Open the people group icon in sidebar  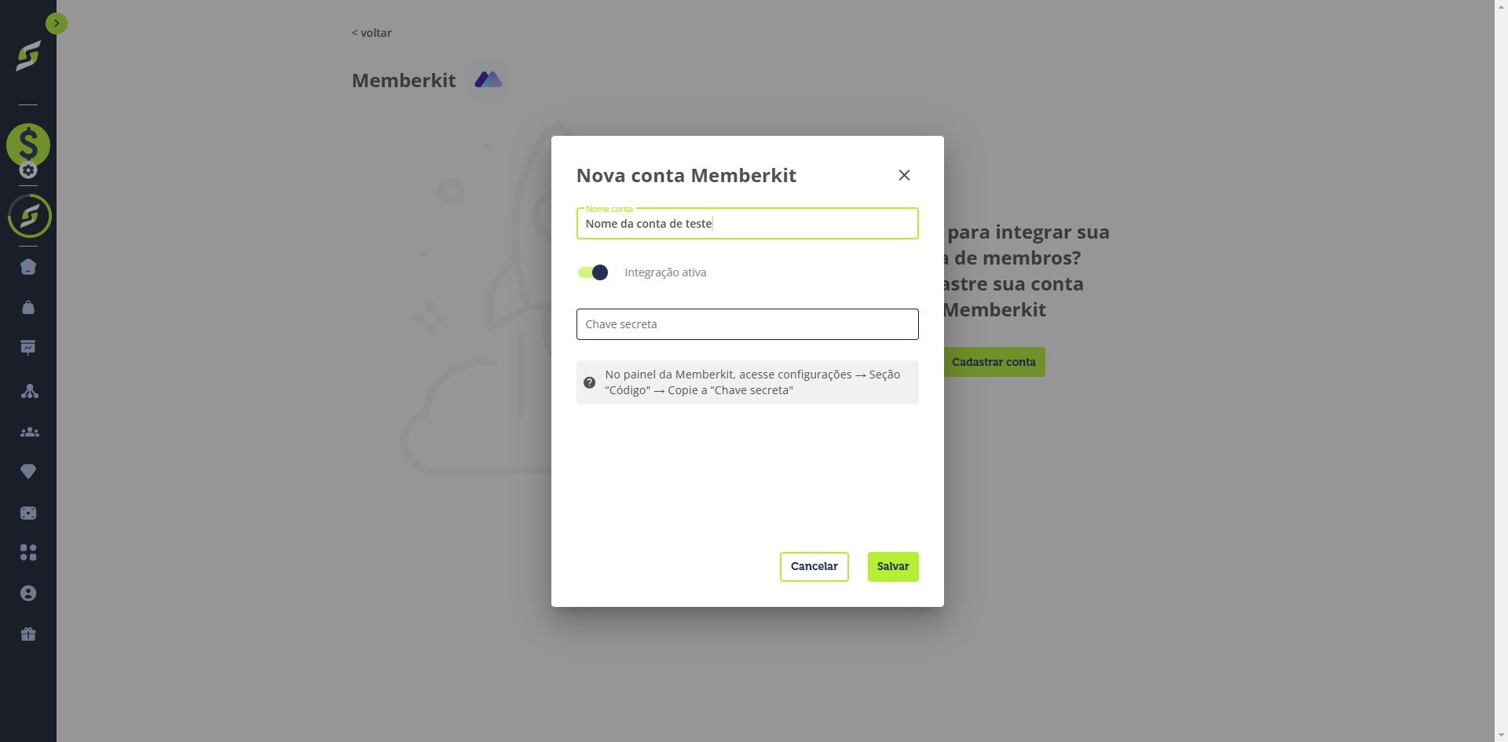click(30, 432)
